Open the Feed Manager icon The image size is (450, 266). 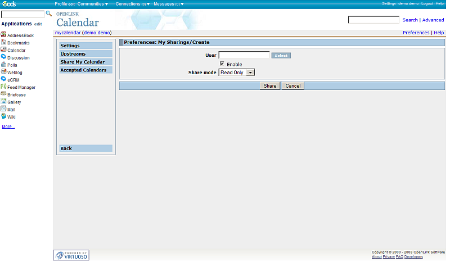pyautogui.click(x=3, y=87)
